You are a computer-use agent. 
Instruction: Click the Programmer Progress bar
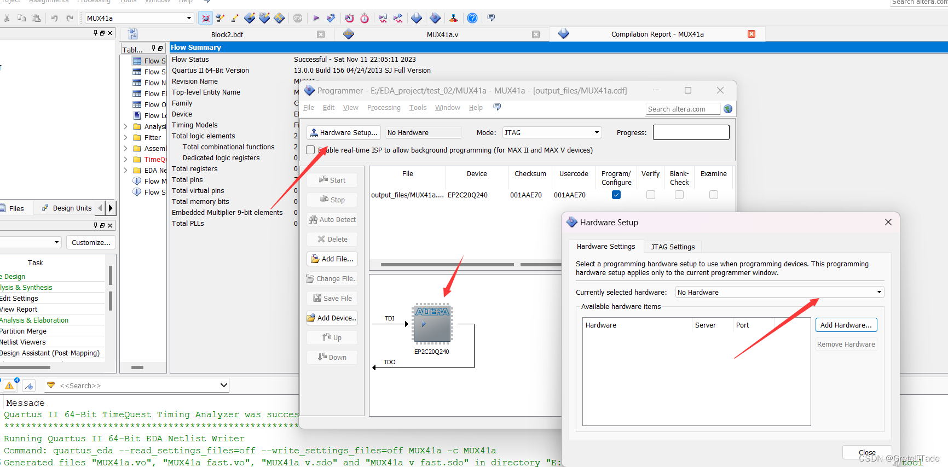coord(691,132)
